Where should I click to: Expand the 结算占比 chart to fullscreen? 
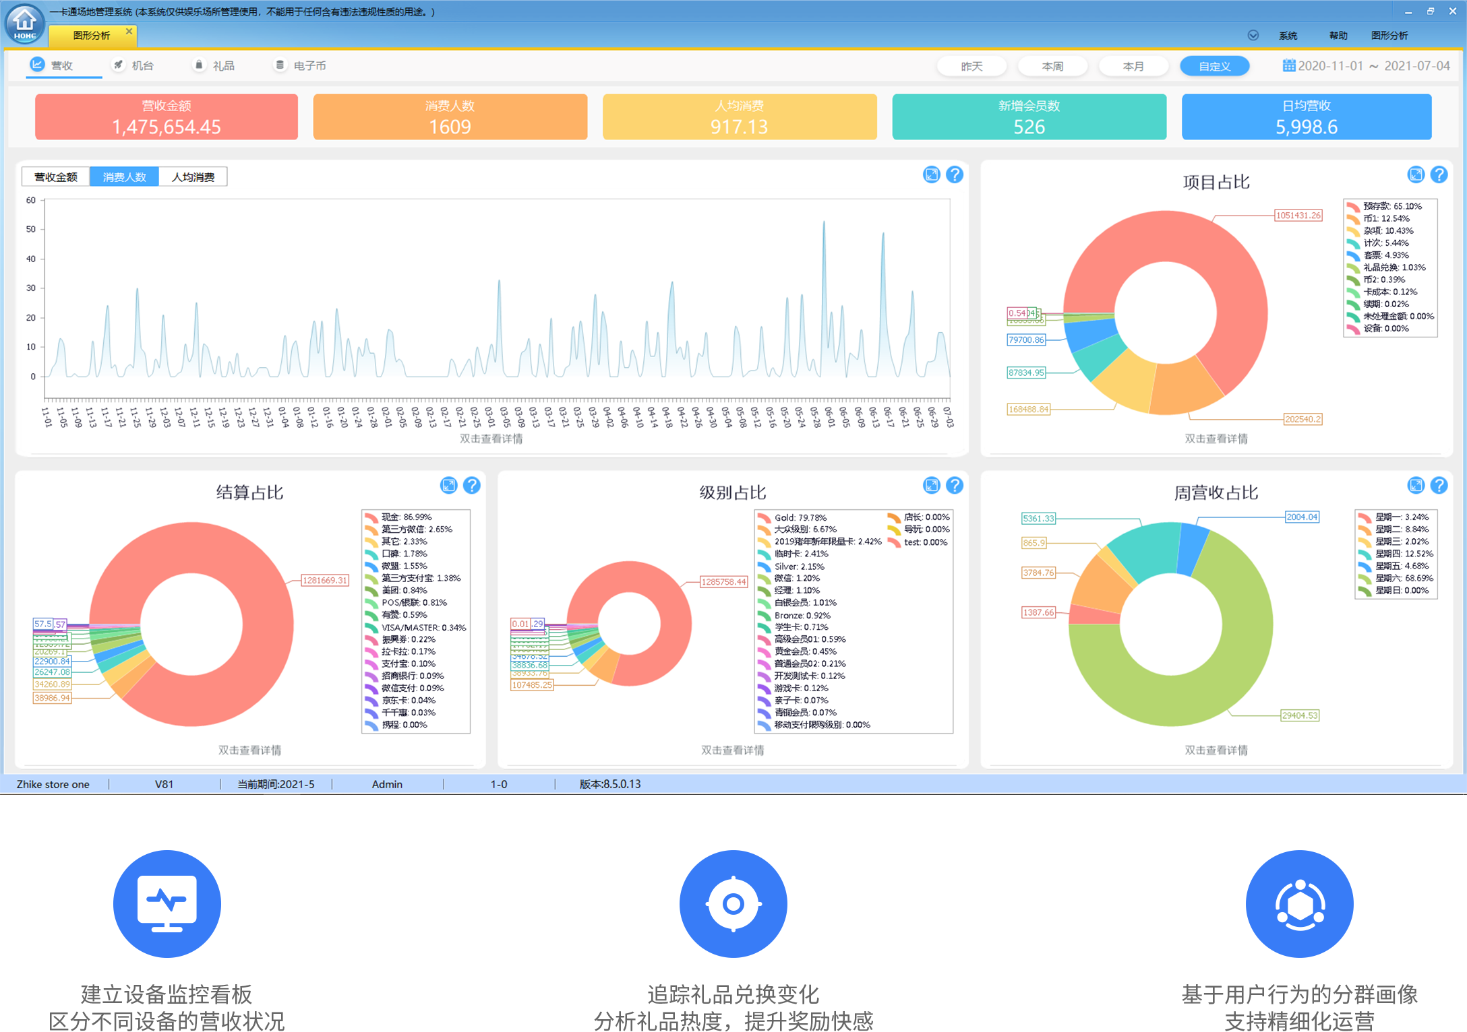pyautogui.click(x=448, y=486)
